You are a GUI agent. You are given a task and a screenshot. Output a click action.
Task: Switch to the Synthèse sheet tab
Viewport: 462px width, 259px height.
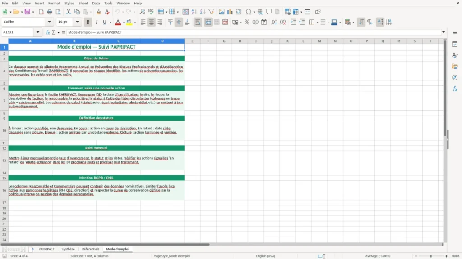68,249
